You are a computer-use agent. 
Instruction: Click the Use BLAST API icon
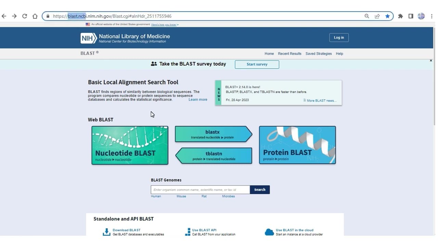(188, 232)
